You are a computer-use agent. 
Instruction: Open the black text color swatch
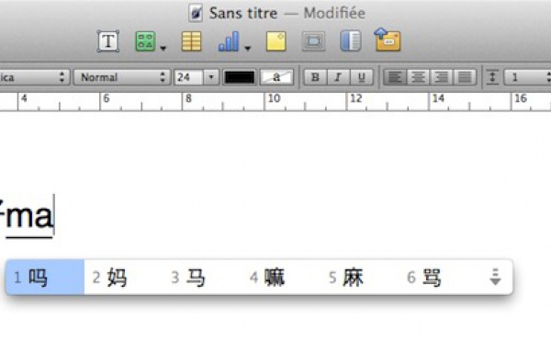[240, 77]
